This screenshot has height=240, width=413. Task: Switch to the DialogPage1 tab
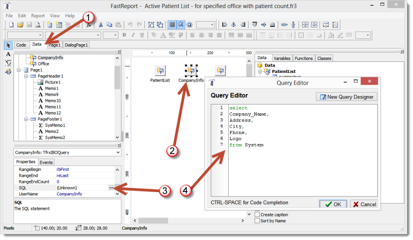76,45
